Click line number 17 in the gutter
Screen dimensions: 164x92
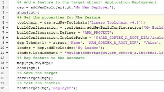pos(2,83)
